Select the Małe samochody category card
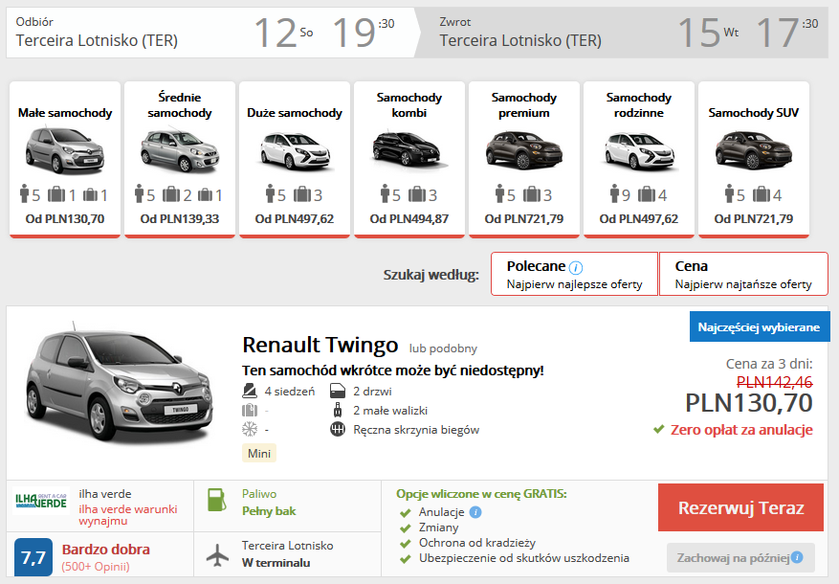Image resolution: width=839 pixels, height=584 pixels. pos(65,159)
